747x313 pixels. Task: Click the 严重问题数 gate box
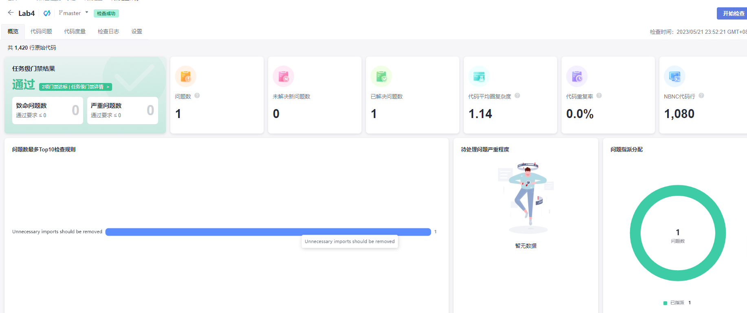pos(123,110)
